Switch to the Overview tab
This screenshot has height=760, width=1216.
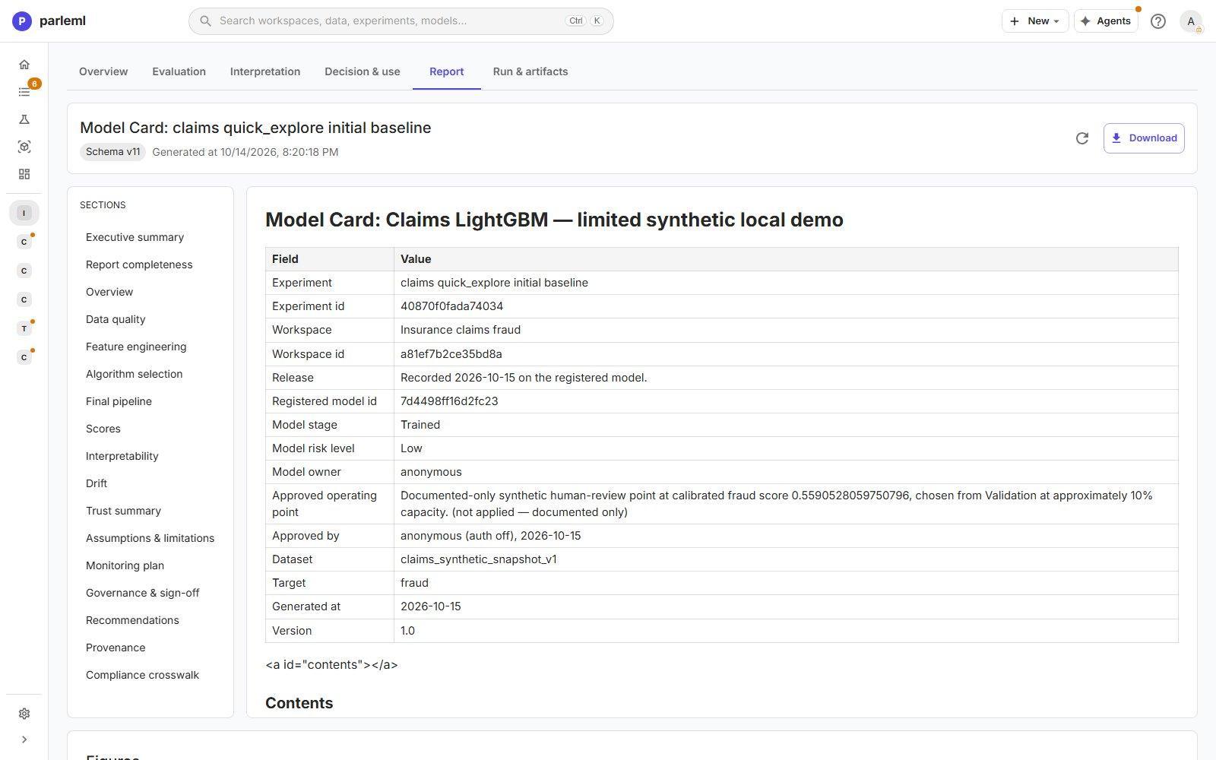(103, 71)
